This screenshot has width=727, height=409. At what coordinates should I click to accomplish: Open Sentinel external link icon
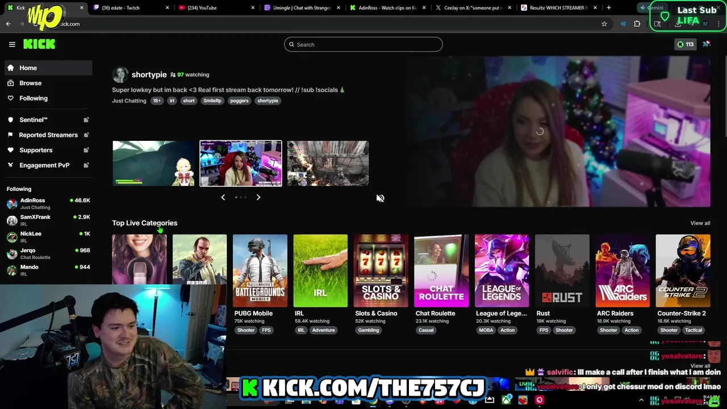[86, 120]
